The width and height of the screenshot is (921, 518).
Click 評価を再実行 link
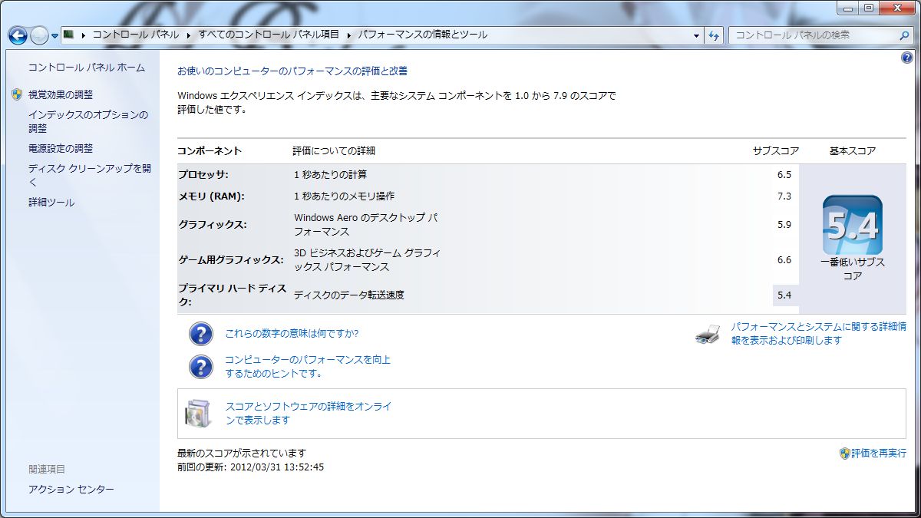[879, 454]
